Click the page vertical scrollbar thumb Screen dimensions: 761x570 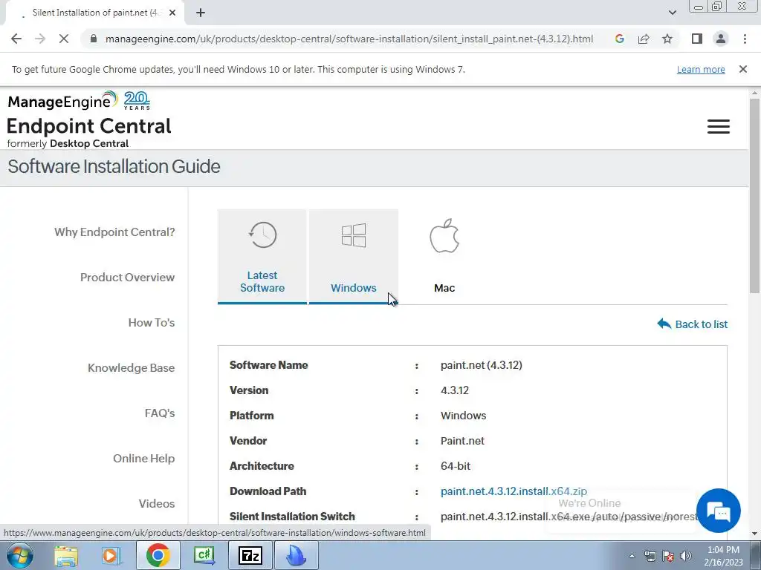coord(755,195)
